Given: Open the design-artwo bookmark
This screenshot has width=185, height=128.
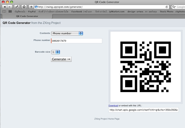Looking at the screenshot, I should (142, 12).
